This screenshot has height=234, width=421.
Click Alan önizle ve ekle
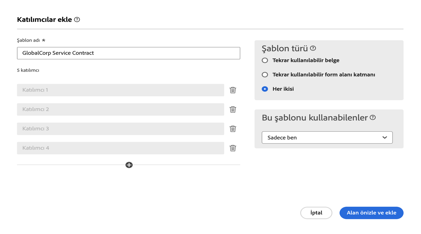(x=371, y=213)
